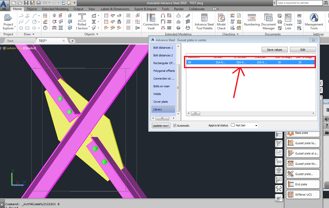Click the Update now! button
Image resolution: width=329 pixels, height=208 pixels.
161,126
